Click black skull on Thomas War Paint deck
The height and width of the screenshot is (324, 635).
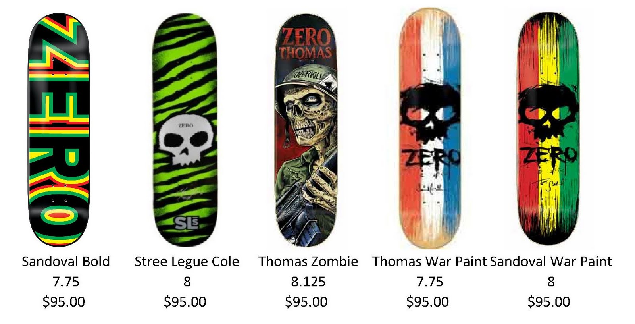(430, 110)
